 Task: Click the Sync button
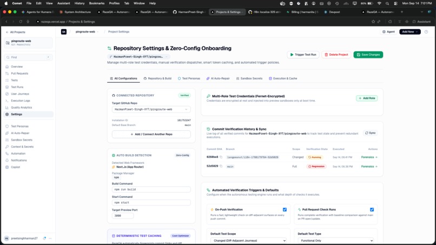[x=370, y=133]
